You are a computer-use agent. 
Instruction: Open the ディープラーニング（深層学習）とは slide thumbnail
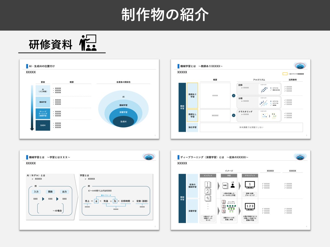(x=241, y=190)
